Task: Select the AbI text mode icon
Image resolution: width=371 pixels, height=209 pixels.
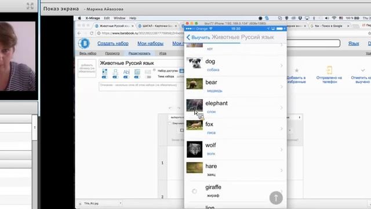Action: point(126,71)
